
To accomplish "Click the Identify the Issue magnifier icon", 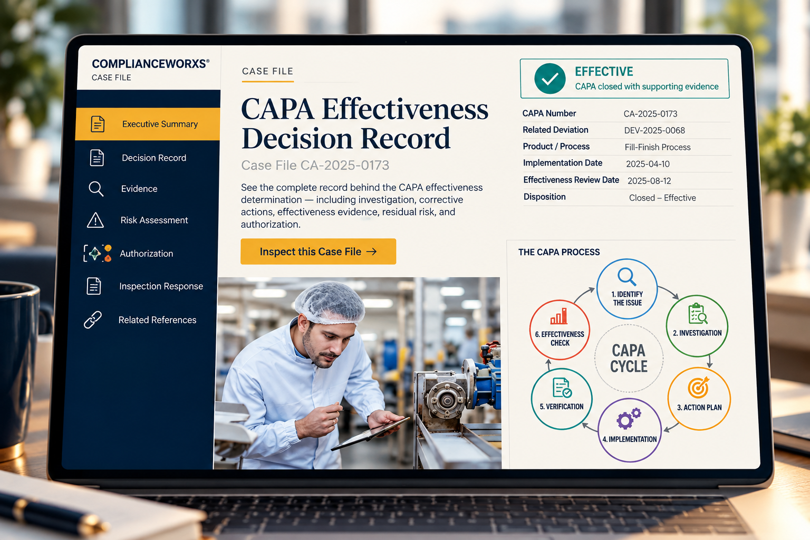I will point(627,277).
